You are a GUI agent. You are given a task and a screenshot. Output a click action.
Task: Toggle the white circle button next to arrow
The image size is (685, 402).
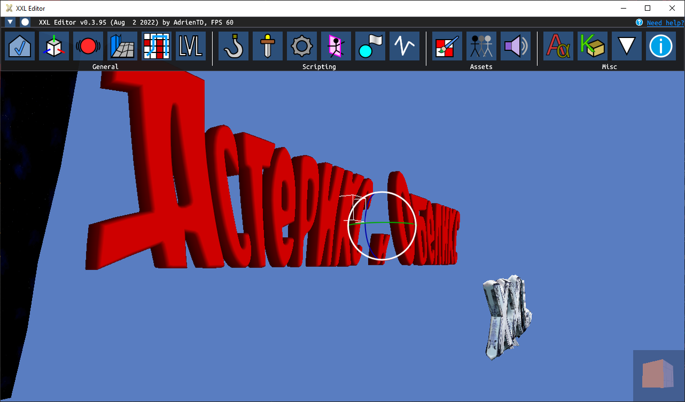pos(25,22)
